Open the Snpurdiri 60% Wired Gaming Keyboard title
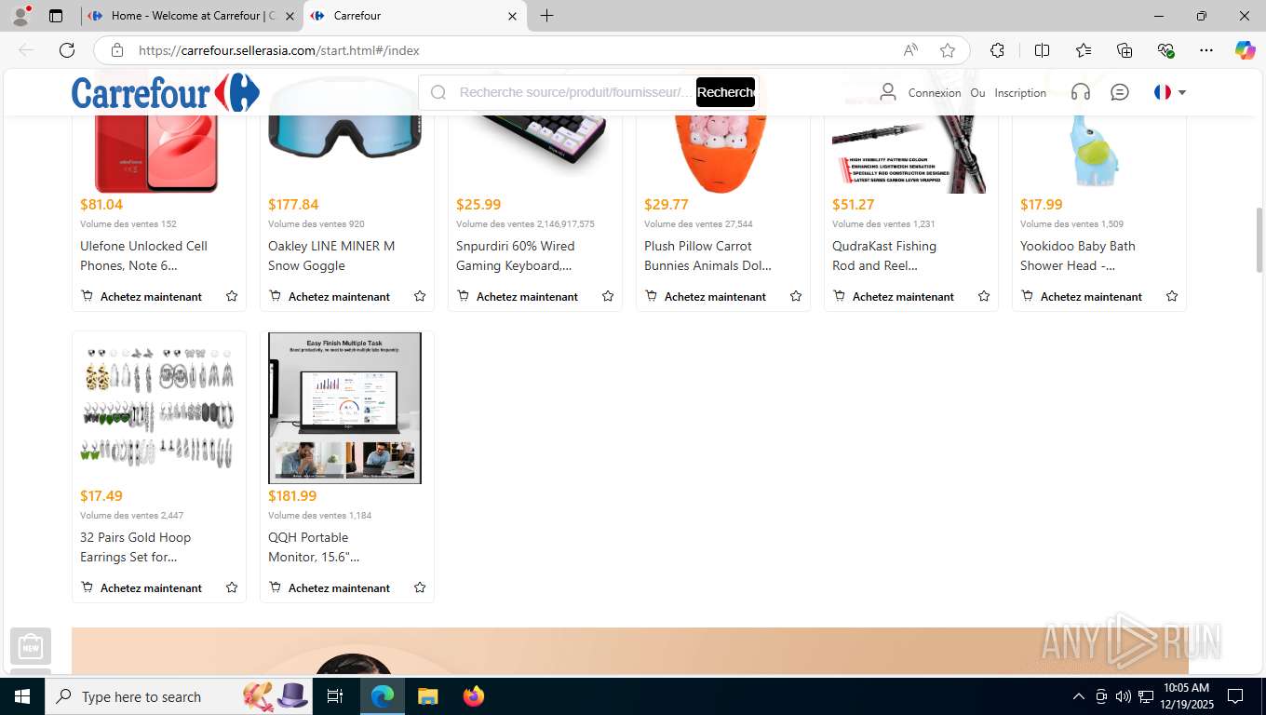 tap(515, 256)
